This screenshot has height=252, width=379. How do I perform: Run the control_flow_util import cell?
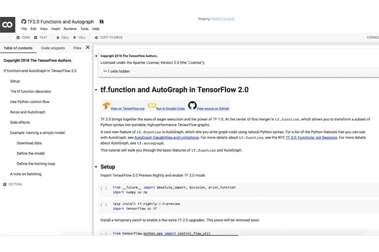[x=103, y=234]
